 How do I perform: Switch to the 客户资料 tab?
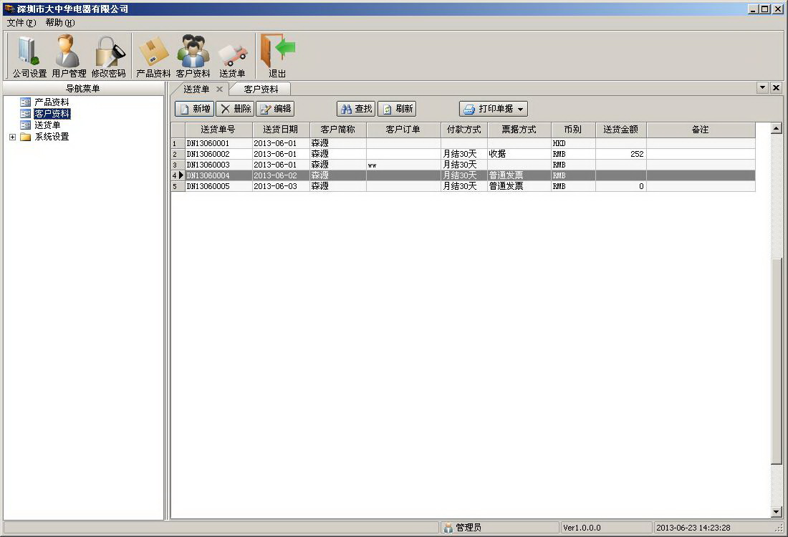pyautogui.click(x=261, y=89)
